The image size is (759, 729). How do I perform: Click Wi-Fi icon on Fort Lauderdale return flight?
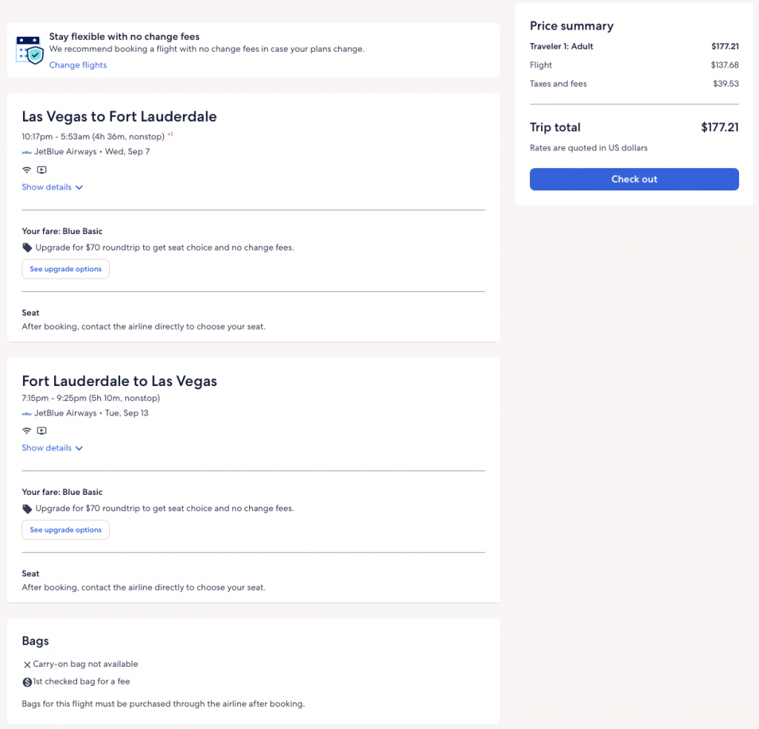point(27,430)
